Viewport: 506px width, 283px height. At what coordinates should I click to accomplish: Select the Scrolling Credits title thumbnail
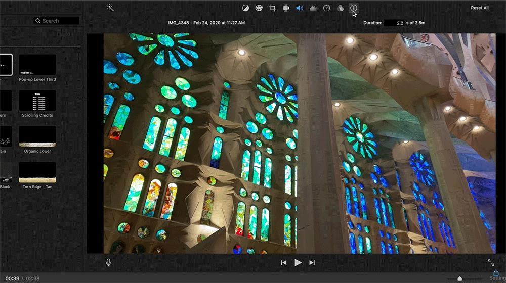click(37, 101)
